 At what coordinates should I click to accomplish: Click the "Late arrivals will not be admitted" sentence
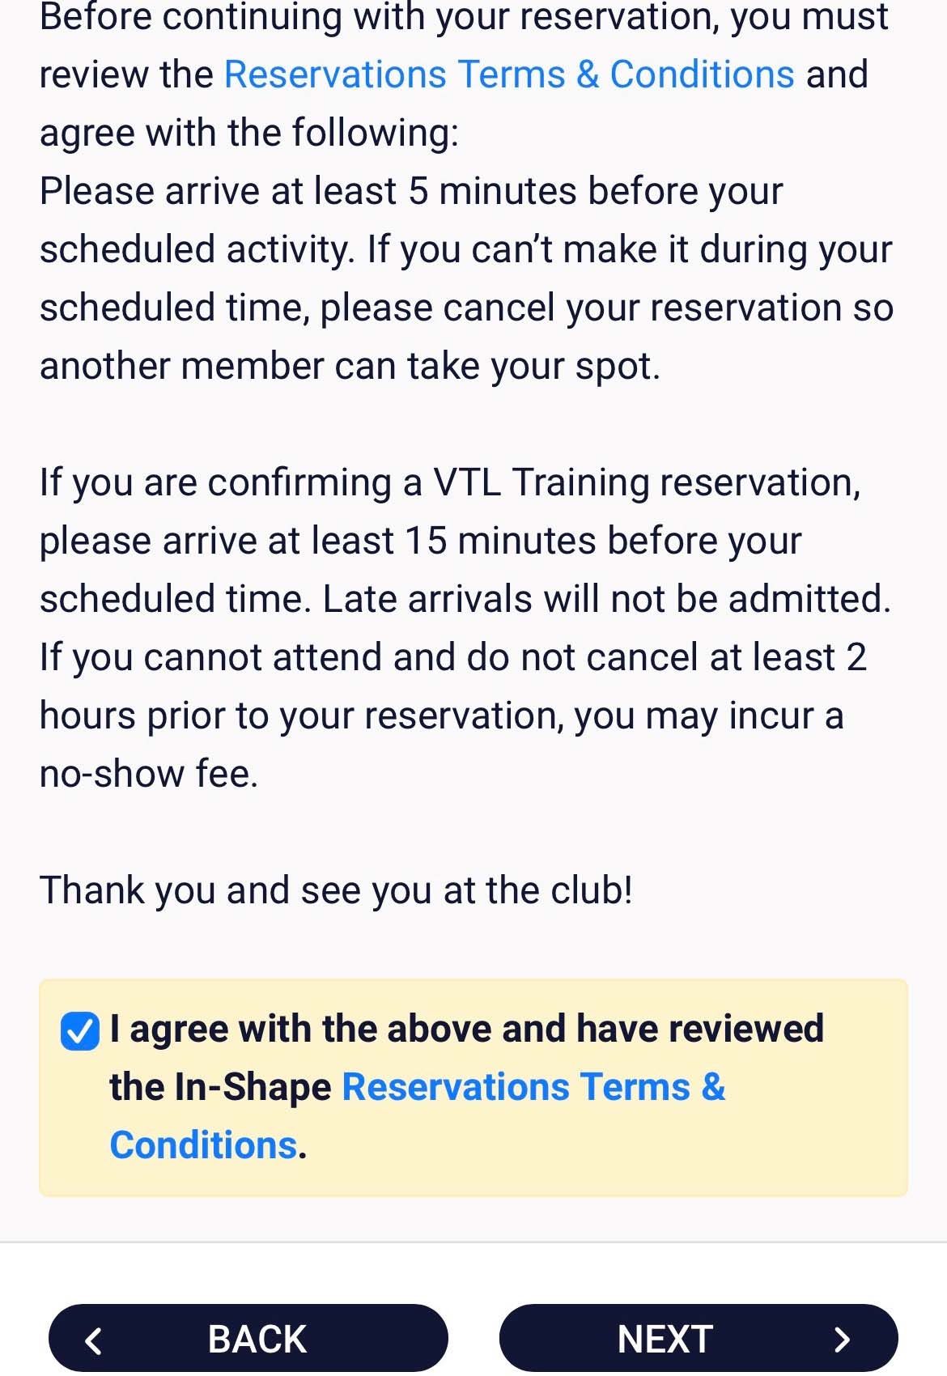pos(606,599)
